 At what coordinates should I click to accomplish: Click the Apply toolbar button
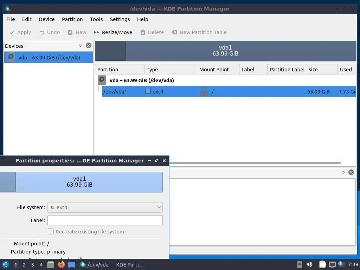(x=20, y=32)
